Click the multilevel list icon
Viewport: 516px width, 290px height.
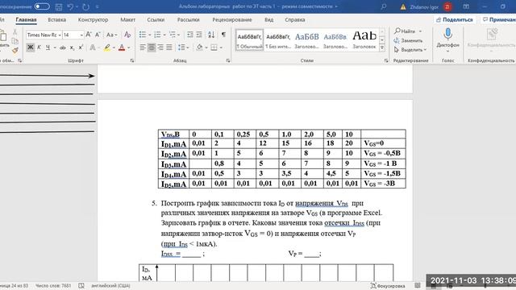click(173, 35)
